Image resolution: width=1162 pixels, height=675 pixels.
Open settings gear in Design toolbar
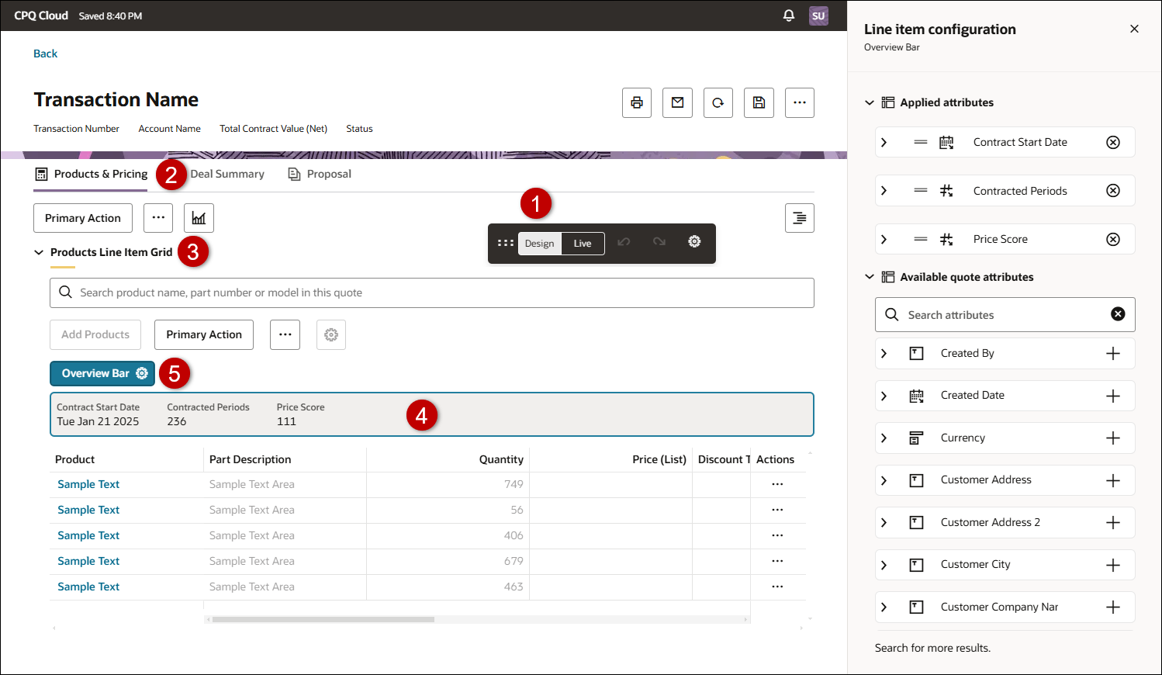tap(694, 242)
